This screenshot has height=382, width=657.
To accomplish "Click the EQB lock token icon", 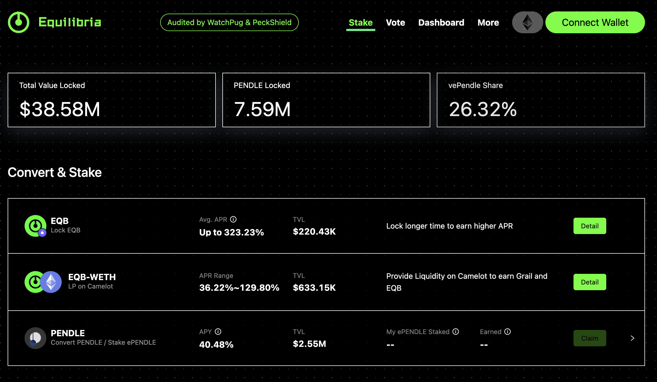I will coord(35,226).
